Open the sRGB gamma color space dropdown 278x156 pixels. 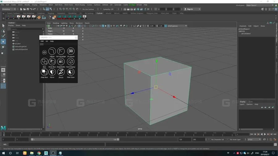tap(177, 26)
